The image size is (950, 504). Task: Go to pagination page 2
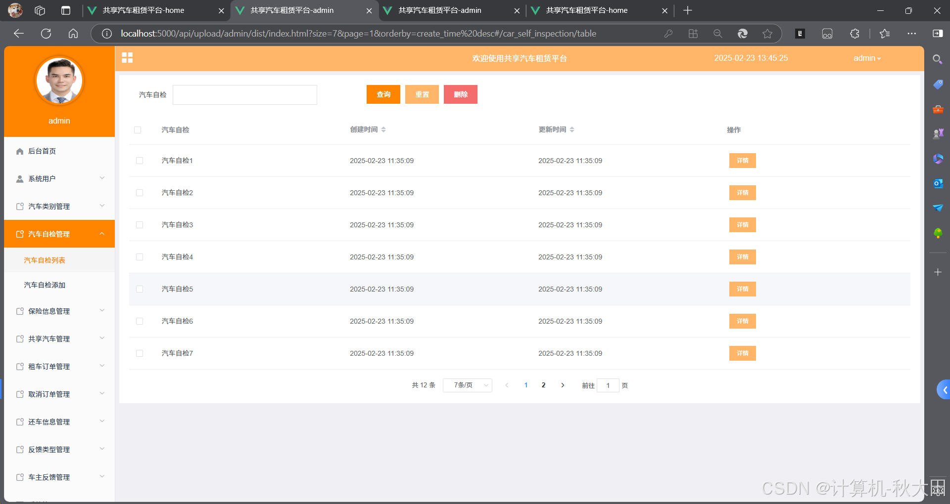click(x=543, y=385)
